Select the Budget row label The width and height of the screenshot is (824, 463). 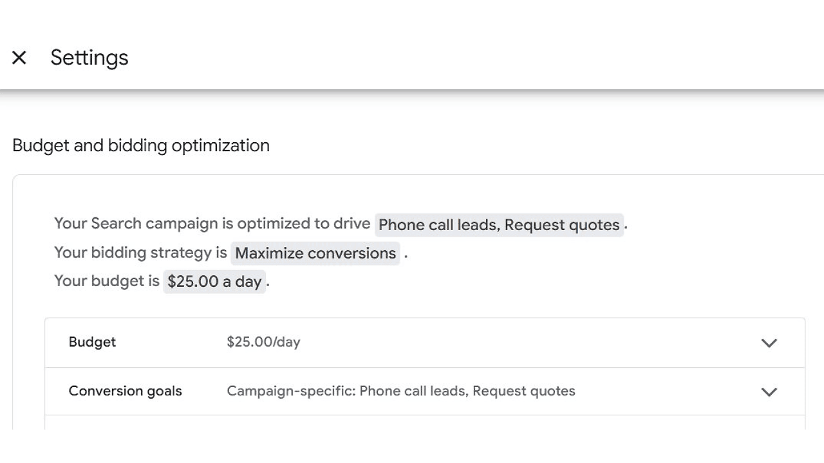tap(92, 342)
